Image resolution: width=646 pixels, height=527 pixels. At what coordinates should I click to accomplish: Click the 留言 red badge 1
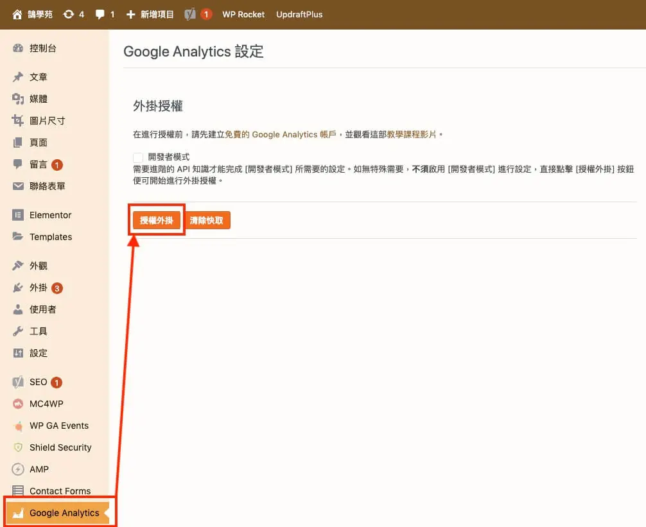pyautogui.click(x=57, y=165)
